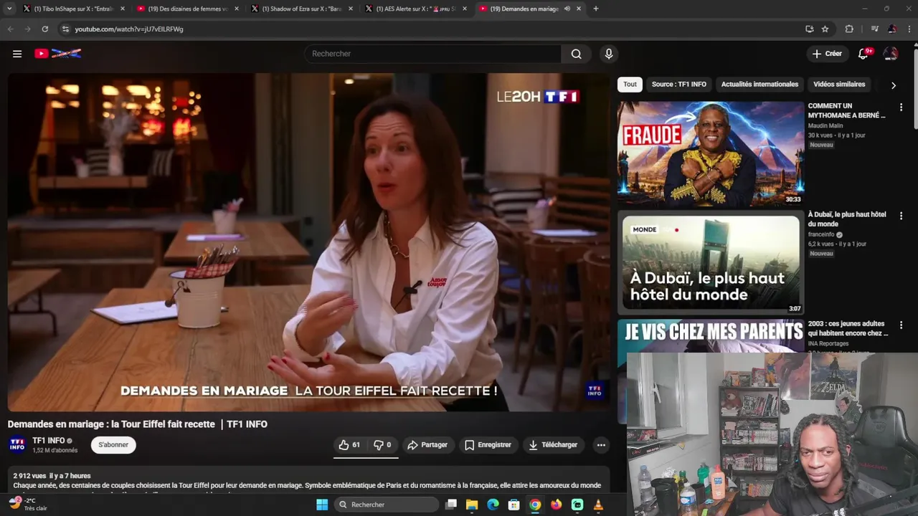918x516 pixels.
Task: Open À Dubaï hotel video thumbnail
Action: pos(711,262)
